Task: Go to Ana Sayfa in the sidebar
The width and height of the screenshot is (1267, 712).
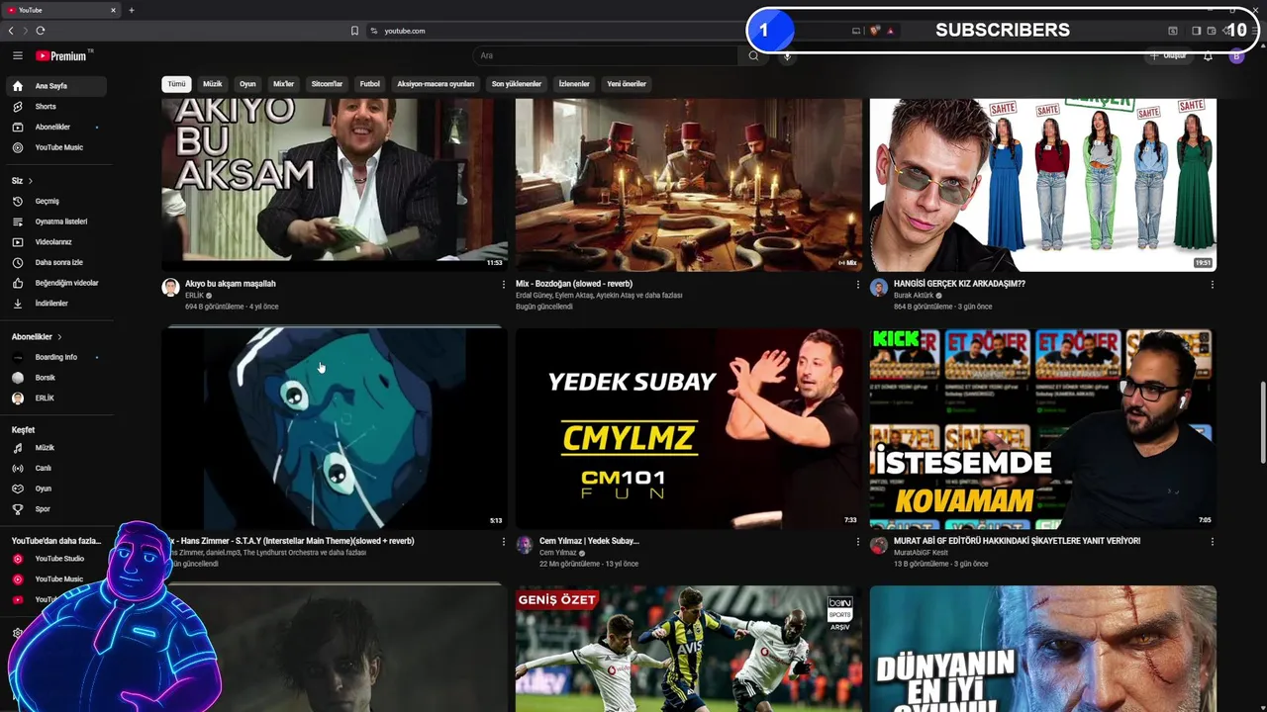Action: (54, 86)
